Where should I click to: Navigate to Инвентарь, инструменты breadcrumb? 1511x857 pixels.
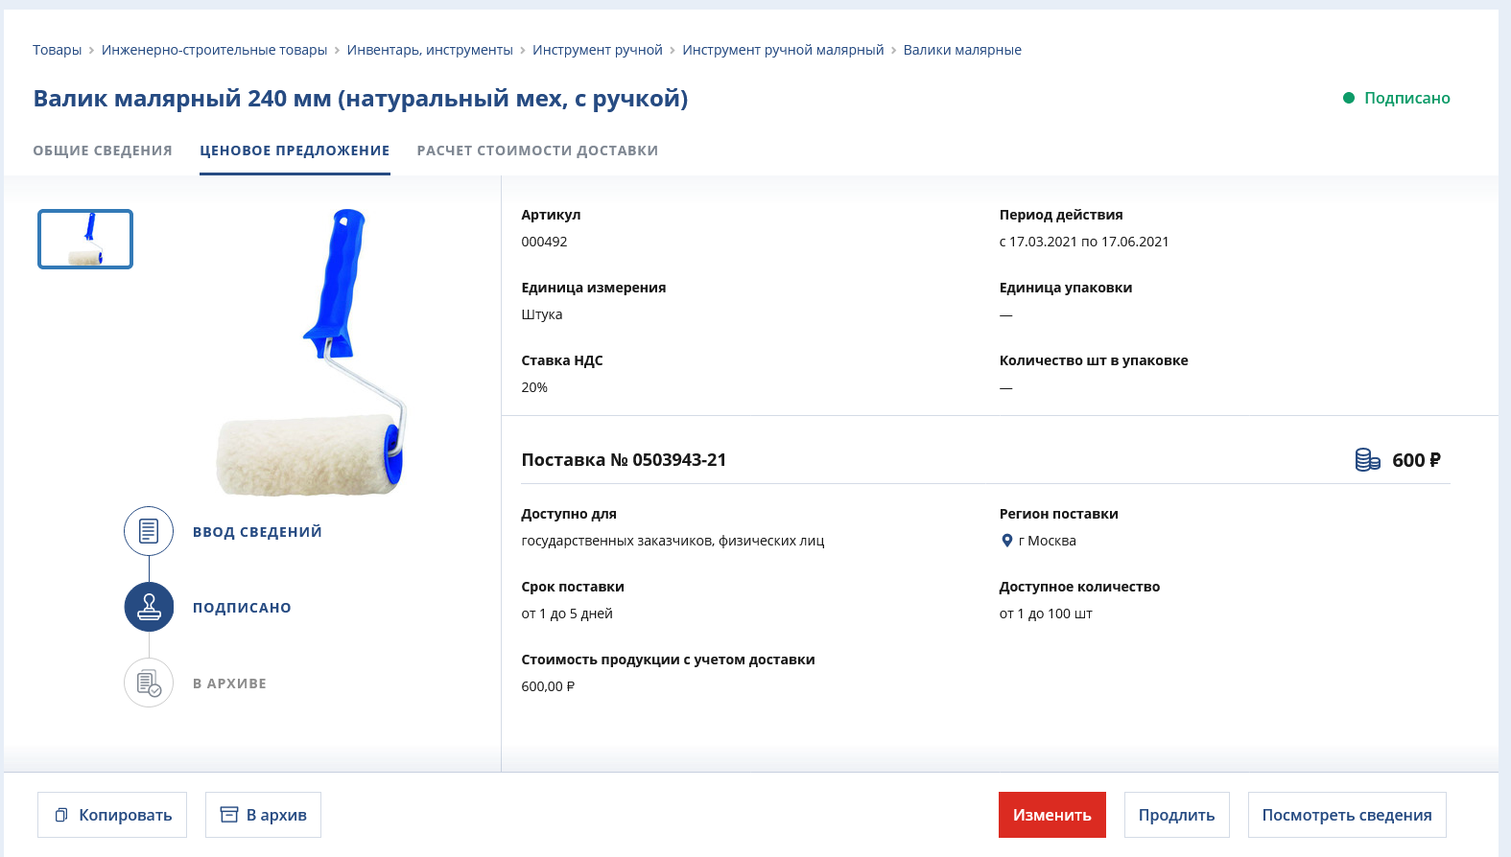(430, 50)
